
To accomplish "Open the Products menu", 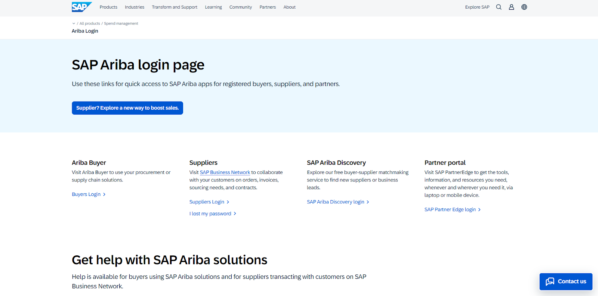I will click(x=108, y=7).
